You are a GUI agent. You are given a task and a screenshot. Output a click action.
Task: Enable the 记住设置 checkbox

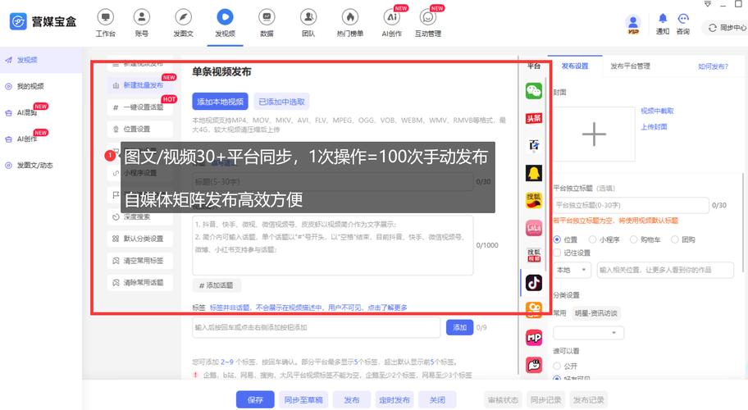559,253
